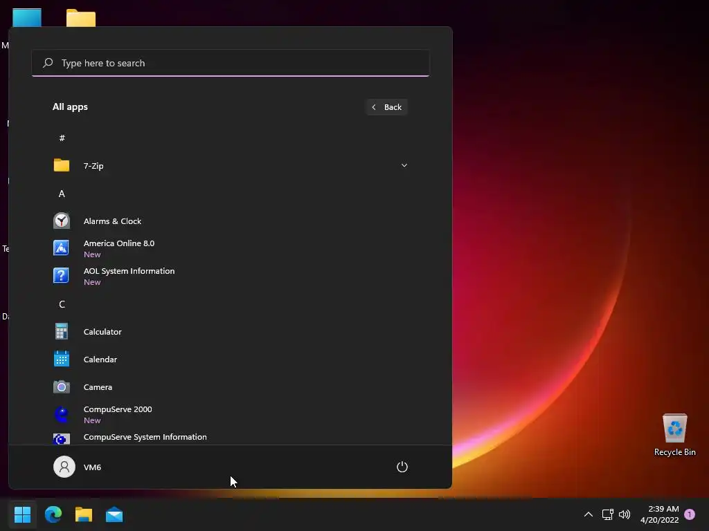Image resolution: width=709 pixels, height=531 pixels.
Task: Open the VM6 user account avatar
Action: point(64,467)
